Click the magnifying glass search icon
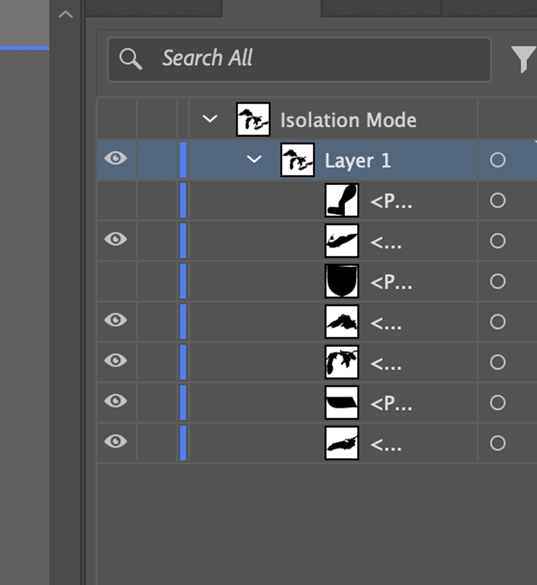The height and width of the screenshot is (585, 537). tap(131, 59)
